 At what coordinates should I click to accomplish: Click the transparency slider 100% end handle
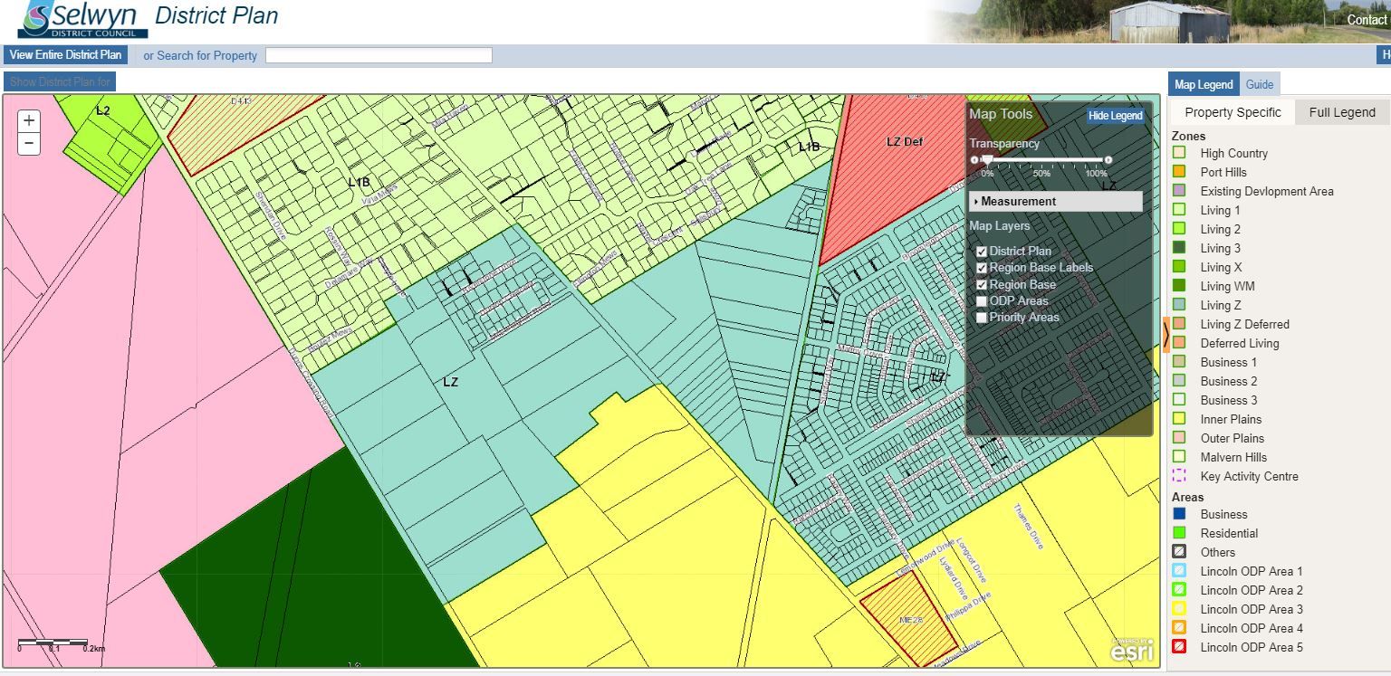point(1108,160)
